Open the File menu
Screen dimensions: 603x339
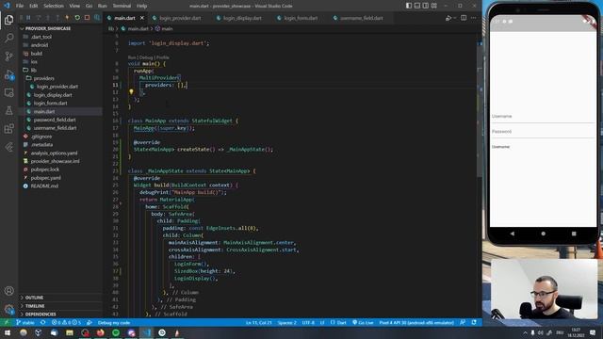click(x=20, y=6)
